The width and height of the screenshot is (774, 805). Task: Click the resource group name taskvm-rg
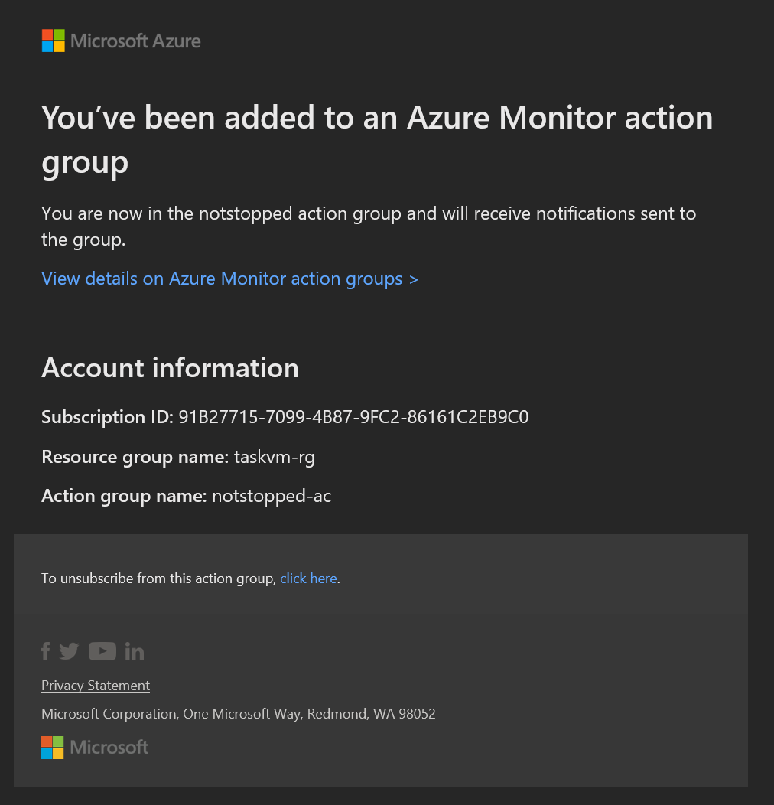pyautogui.click(x=275, y=457)
